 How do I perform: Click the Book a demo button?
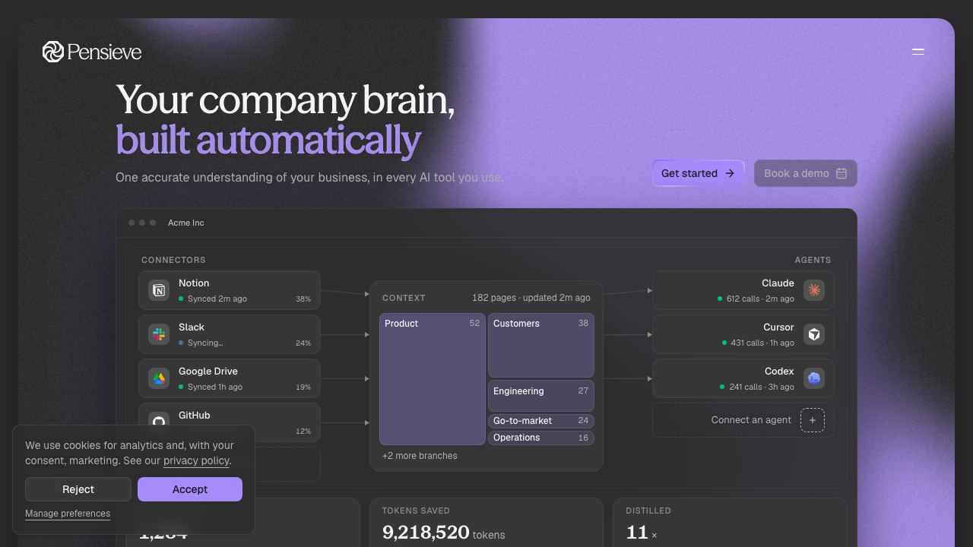click(806, 173)
